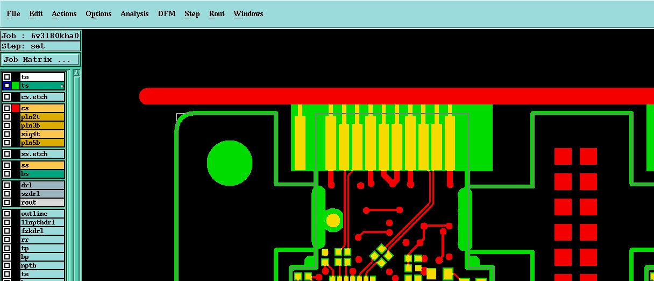Screen dimensions: 654x281
Task: Toggle display checkbox for layer cs
Action: 7,108
